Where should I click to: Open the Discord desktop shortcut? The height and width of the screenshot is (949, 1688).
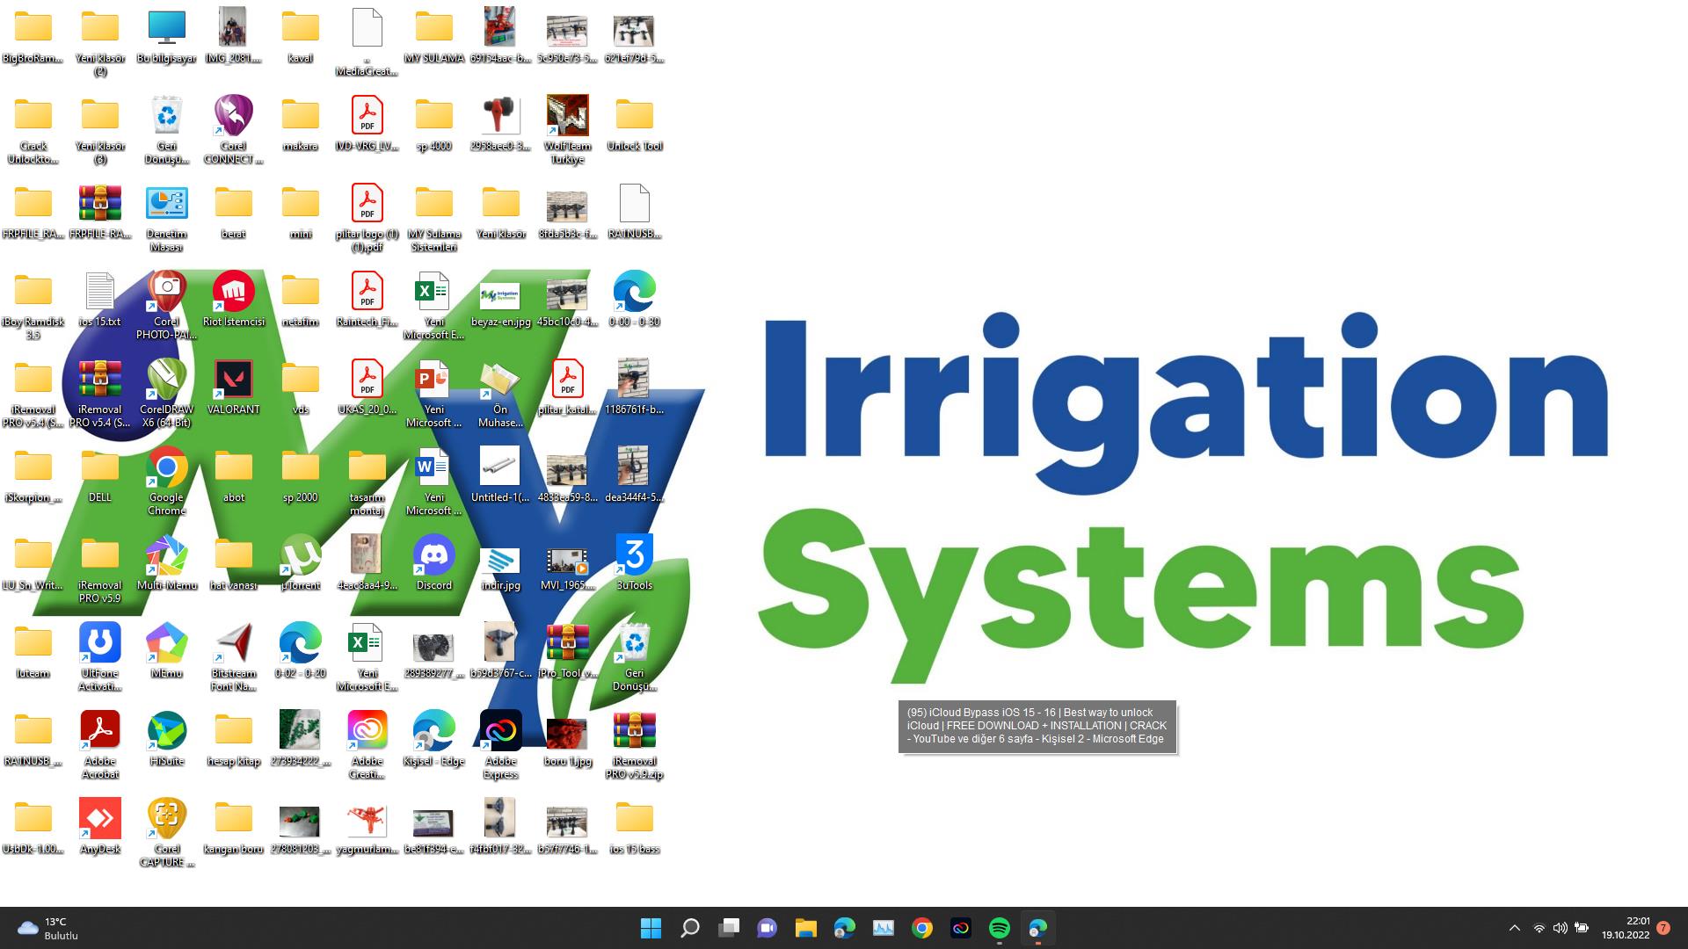433,555
